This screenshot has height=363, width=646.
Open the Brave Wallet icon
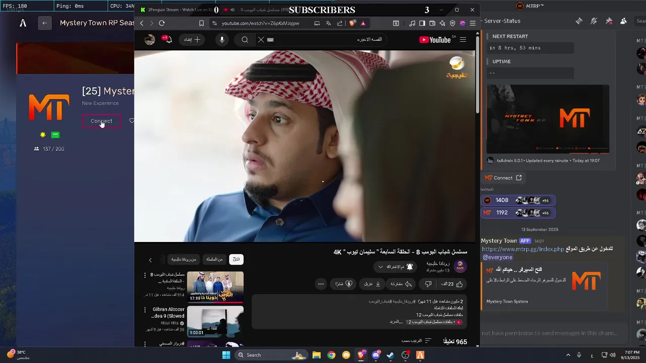[432, 23]
